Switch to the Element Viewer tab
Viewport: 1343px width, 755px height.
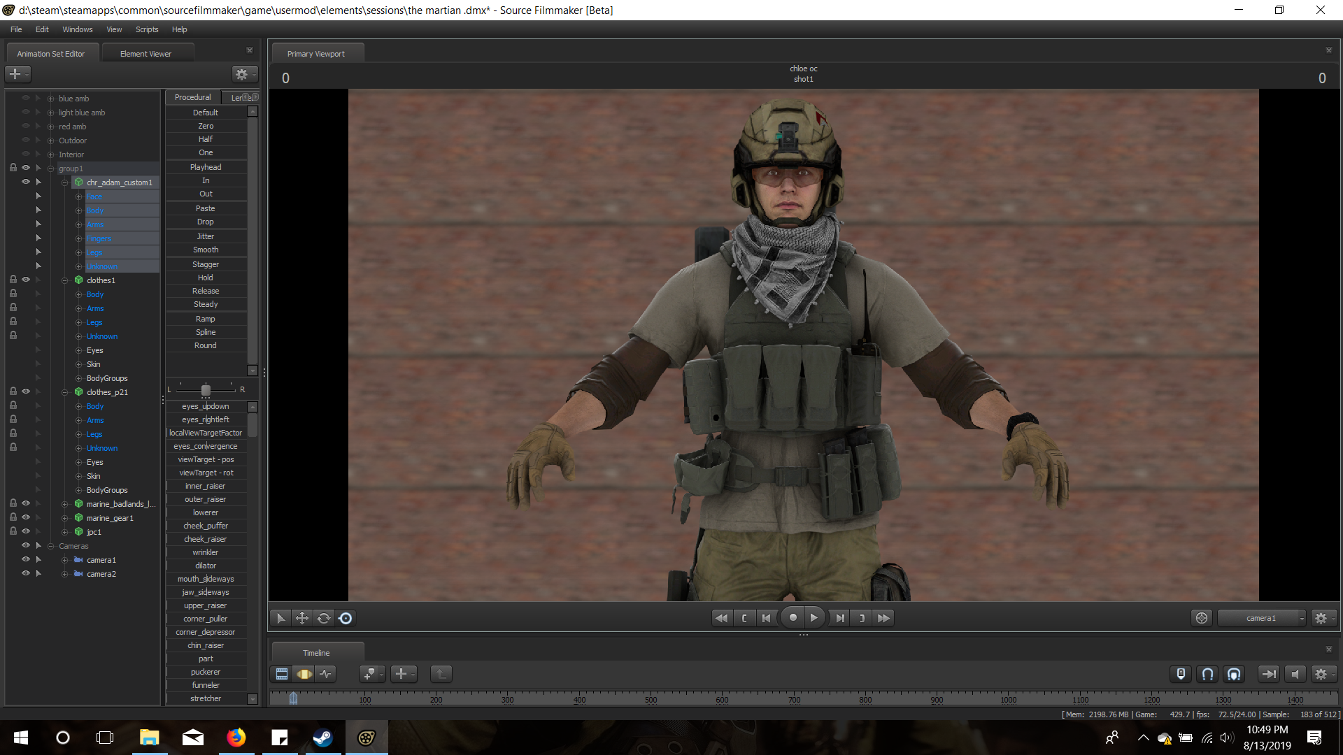point(145,54)
